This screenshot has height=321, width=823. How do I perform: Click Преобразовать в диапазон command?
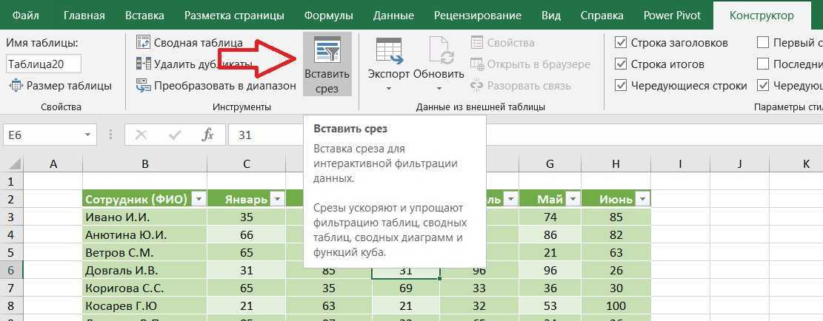216,85
